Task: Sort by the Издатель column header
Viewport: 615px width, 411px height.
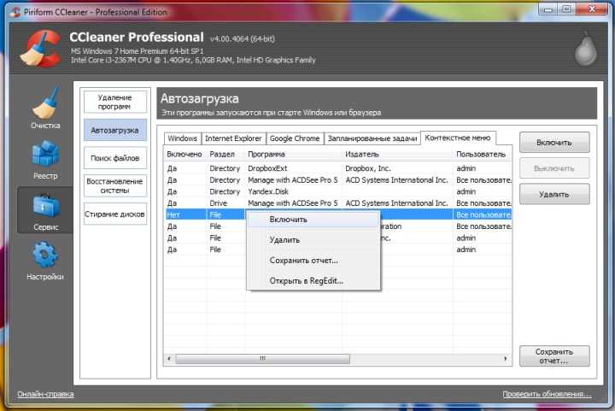Action: tap(397, 154)
